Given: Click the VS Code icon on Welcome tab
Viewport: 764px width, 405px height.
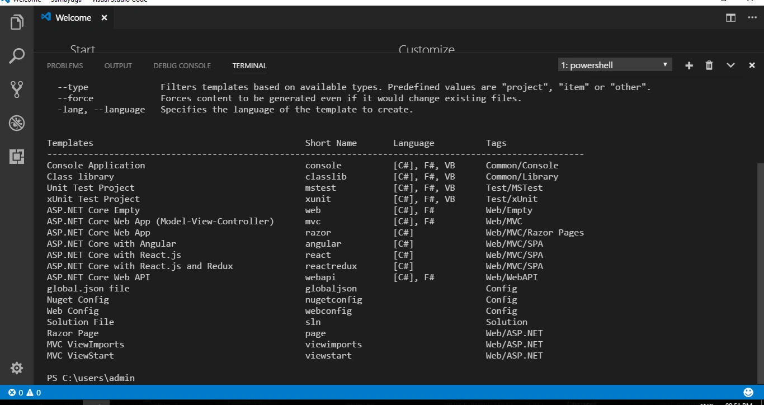Looking at the screenshot, I should [x=46, y=17].
